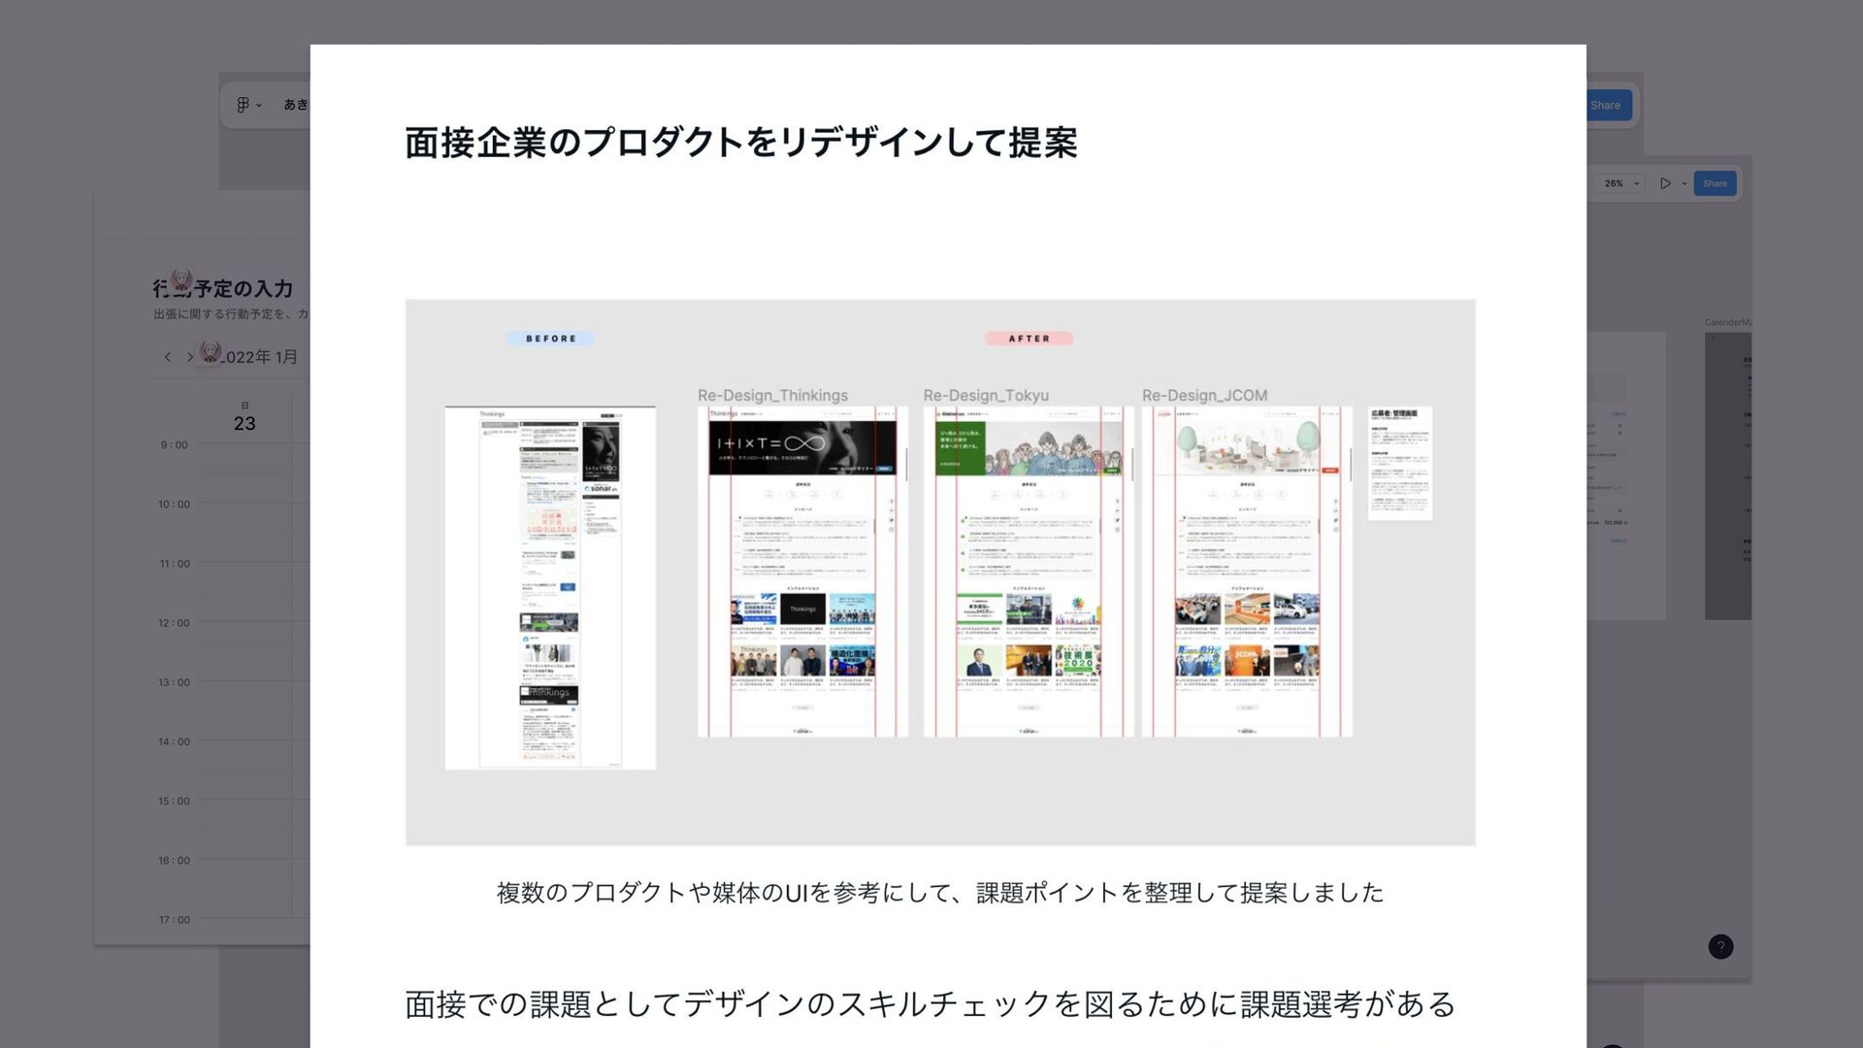Expand chevron beside the Figma logo
Image resolution: width=1863 pixels, height=1048 pixels.
point(259,106)
